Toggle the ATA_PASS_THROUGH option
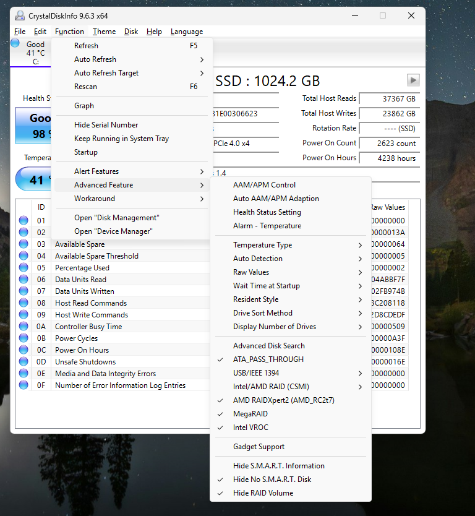 268,359
